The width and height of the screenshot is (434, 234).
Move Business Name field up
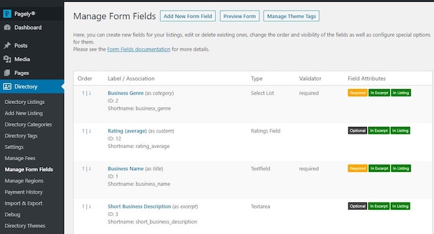click(83, 169)
